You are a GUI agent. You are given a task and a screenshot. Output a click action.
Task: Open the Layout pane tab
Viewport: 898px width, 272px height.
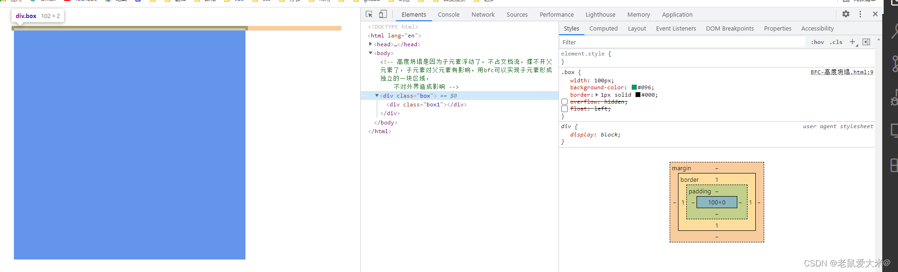click(637, 28)
